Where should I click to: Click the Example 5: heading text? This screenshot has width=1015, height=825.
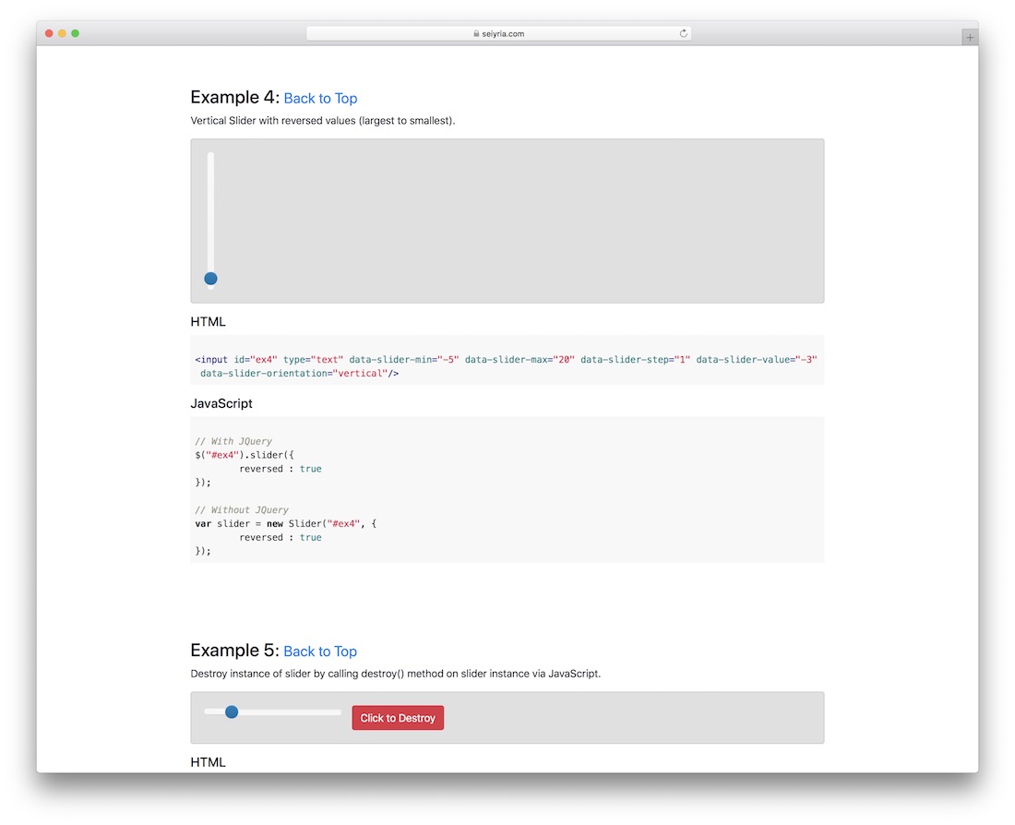tap(235, 651)
